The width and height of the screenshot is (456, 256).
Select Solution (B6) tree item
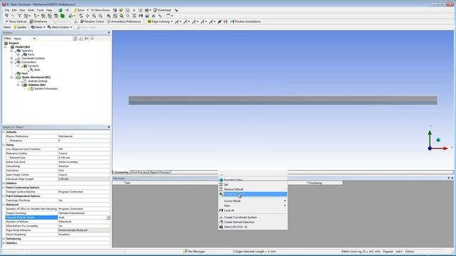(x=36, y=85)
